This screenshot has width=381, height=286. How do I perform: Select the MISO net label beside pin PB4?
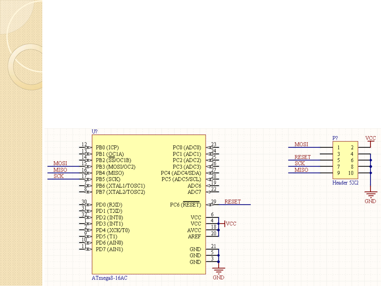(60, 170)
